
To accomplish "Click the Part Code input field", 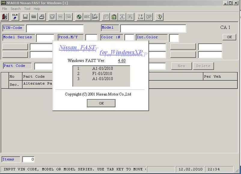I will click(44, 66).
